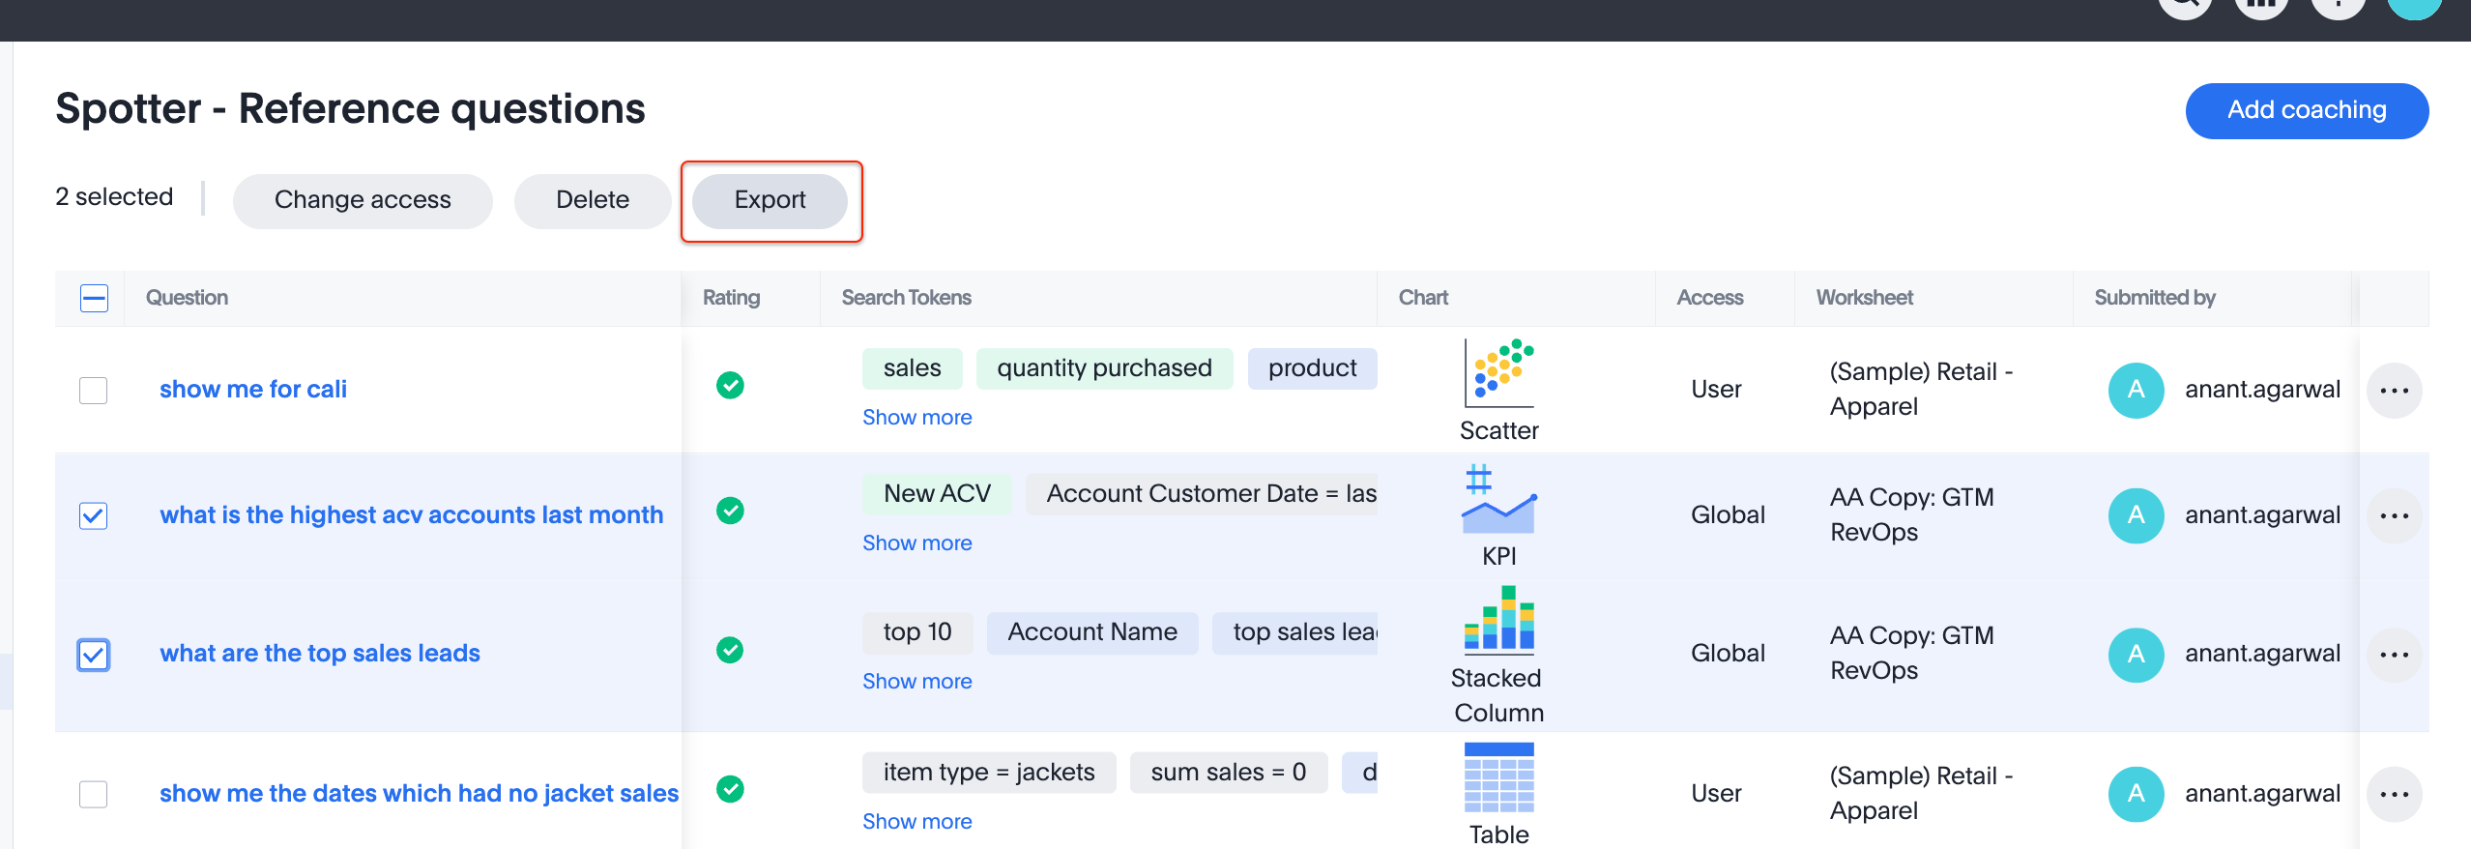Click the Scatter chart icon
2471x849 pixels.
click(x=1498, y=373)
